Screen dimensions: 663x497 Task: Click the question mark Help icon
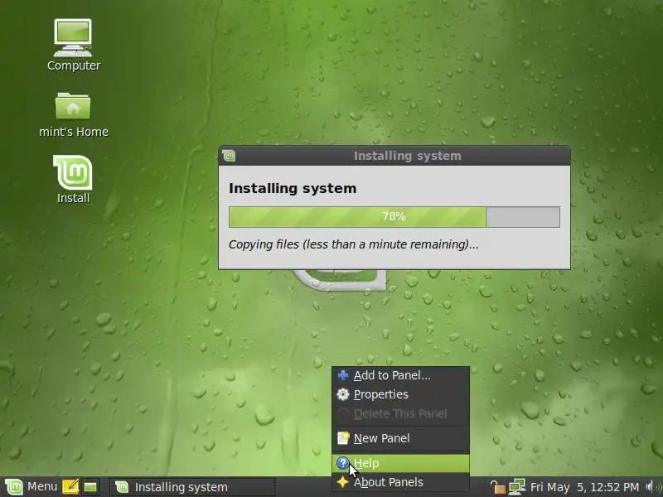pyautogui.click(x=343, y=463)
